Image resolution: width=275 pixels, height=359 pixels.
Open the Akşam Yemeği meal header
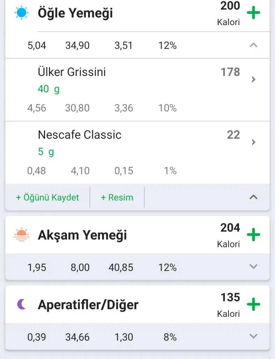[x=82, y=235]
